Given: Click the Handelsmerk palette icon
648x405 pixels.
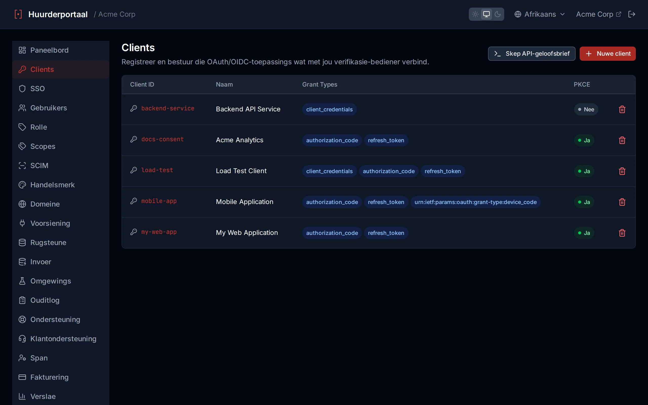Looking at the screenshot, I should click(x=22, y=185).
